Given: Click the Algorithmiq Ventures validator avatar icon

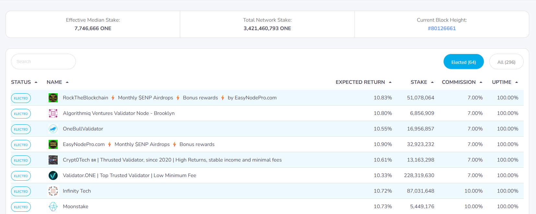Looking at the screenshot, I should click(x=53, y=113).
